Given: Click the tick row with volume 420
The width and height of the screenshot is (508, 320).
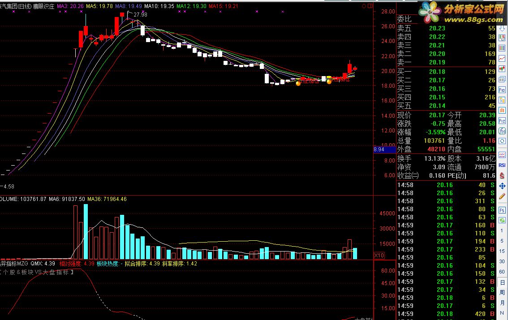Looking at the screenshot, I should pos(446,314).
